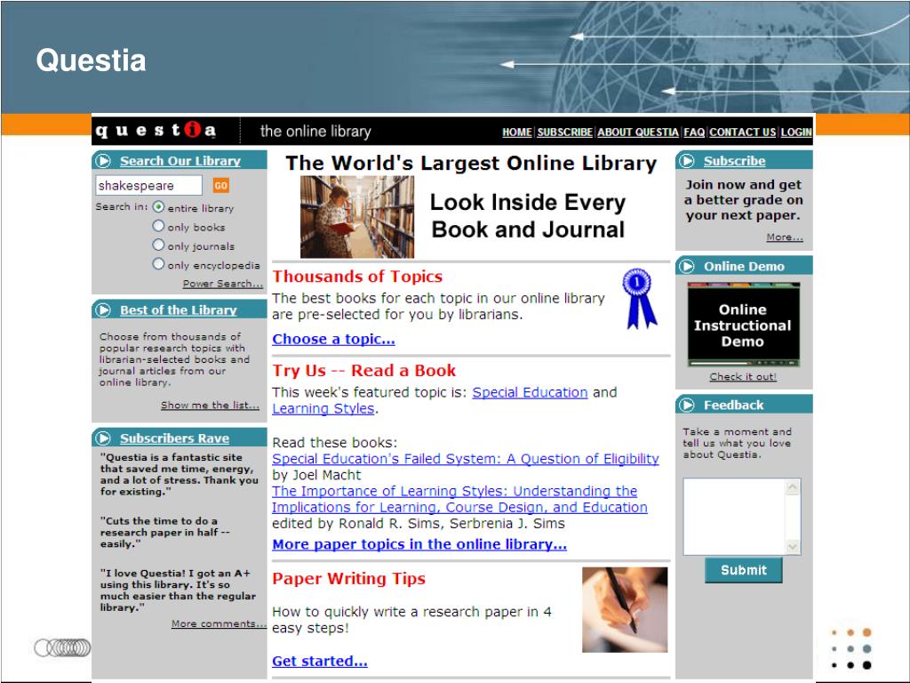Click the 'Thousands of Topics' heading
Screen dimensions: 910x683
pos(357,277)
